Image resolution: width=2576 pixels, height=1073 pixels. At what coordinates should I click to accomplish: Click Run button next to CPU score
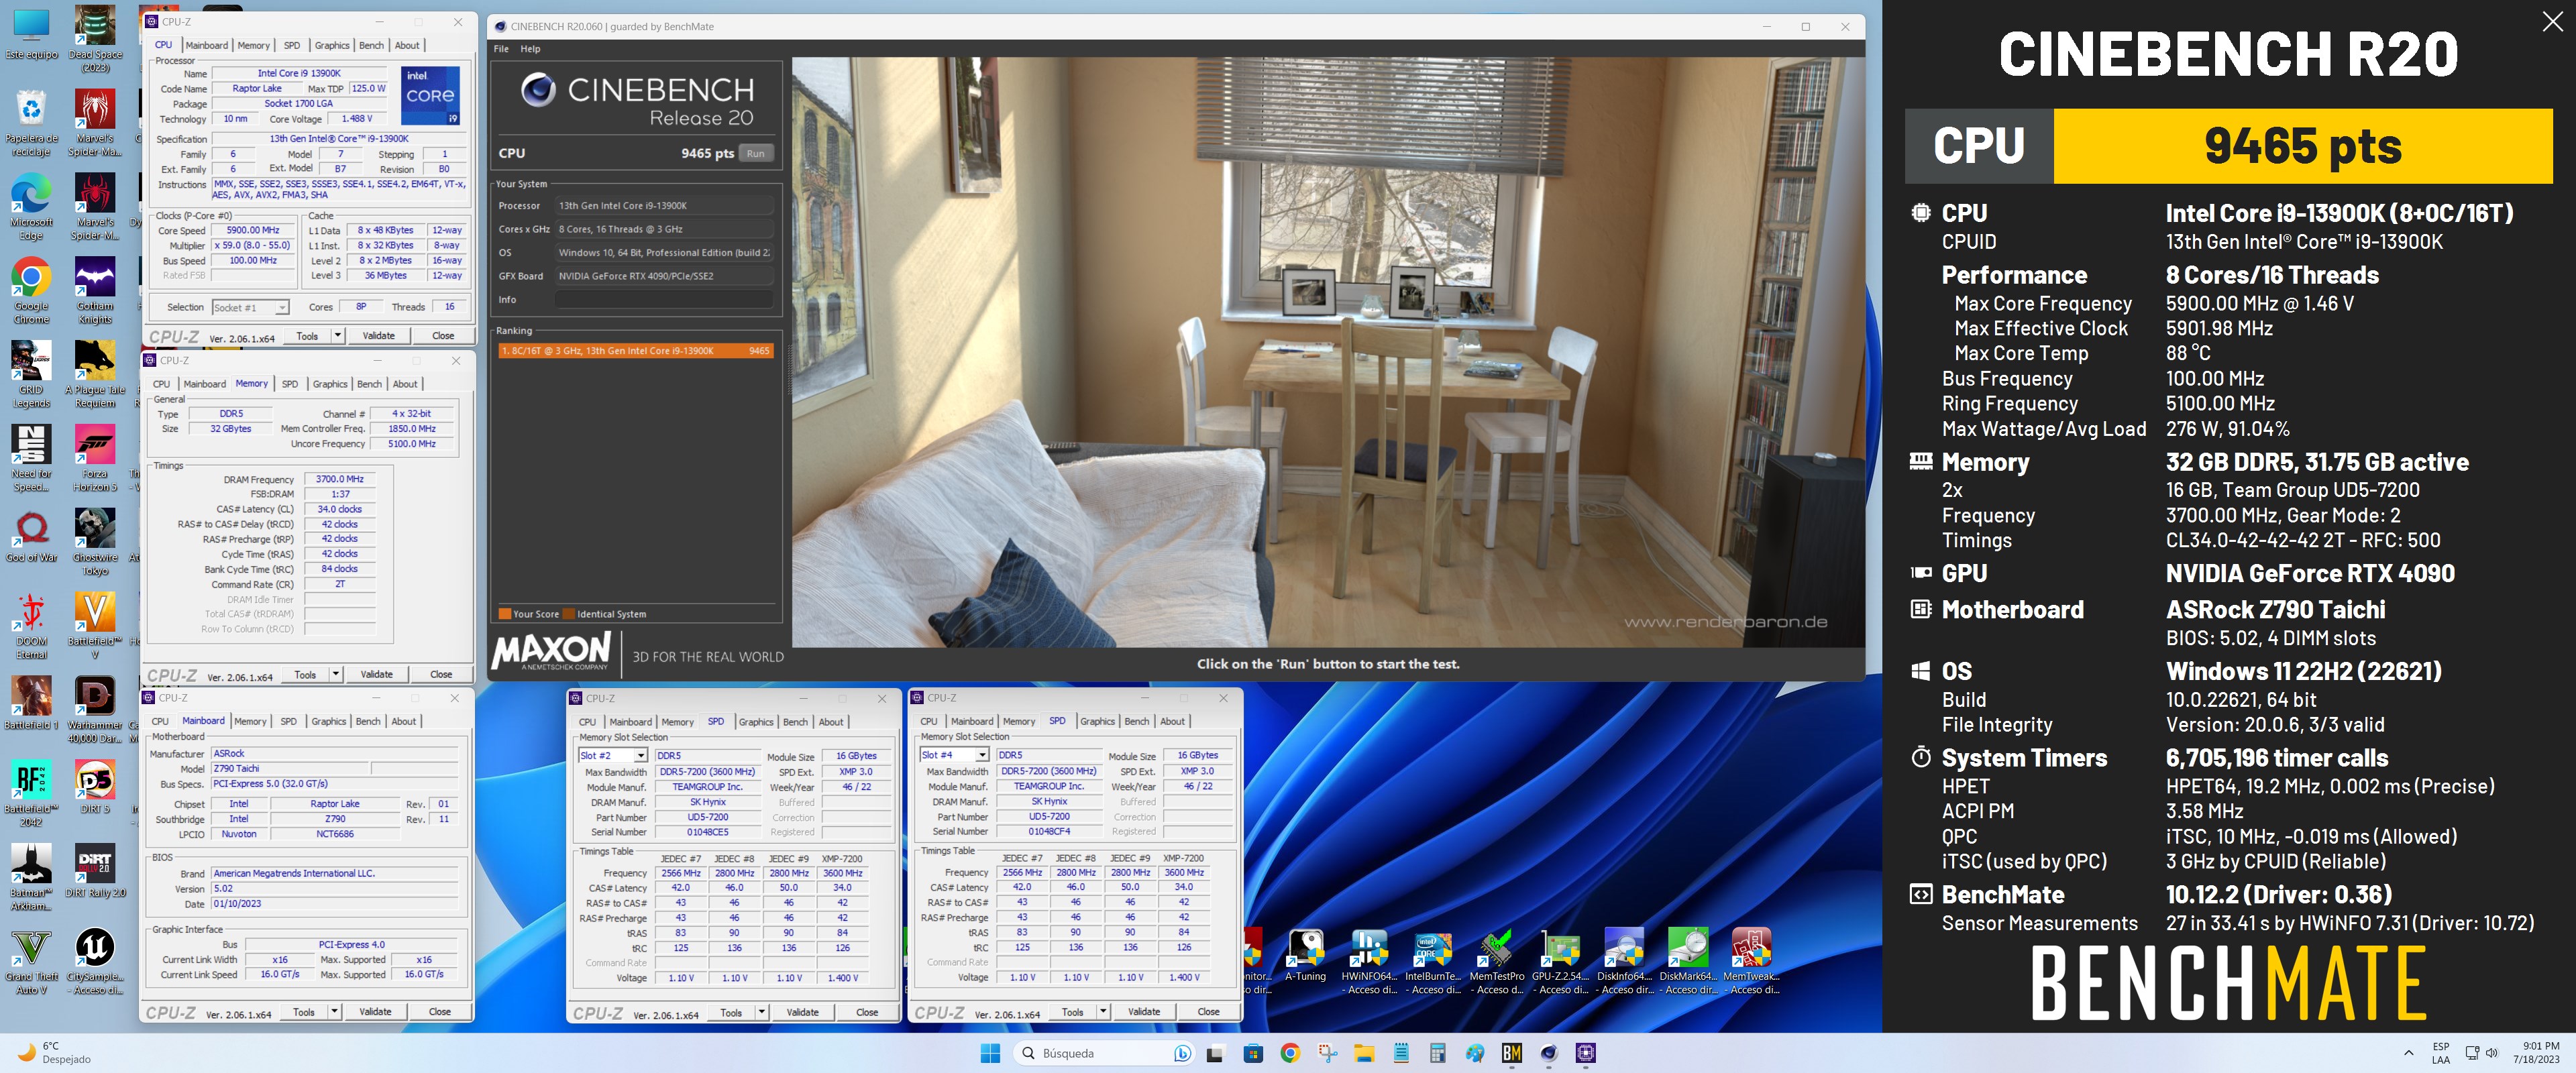[756, 154]
